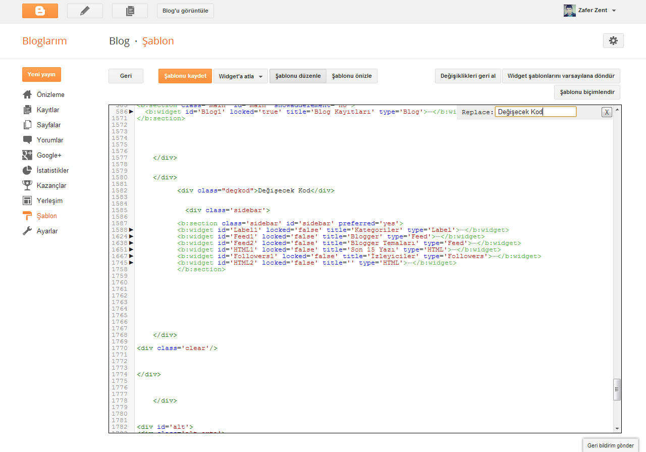Expand the Blog1 widget fold arrow

(131, 112)
